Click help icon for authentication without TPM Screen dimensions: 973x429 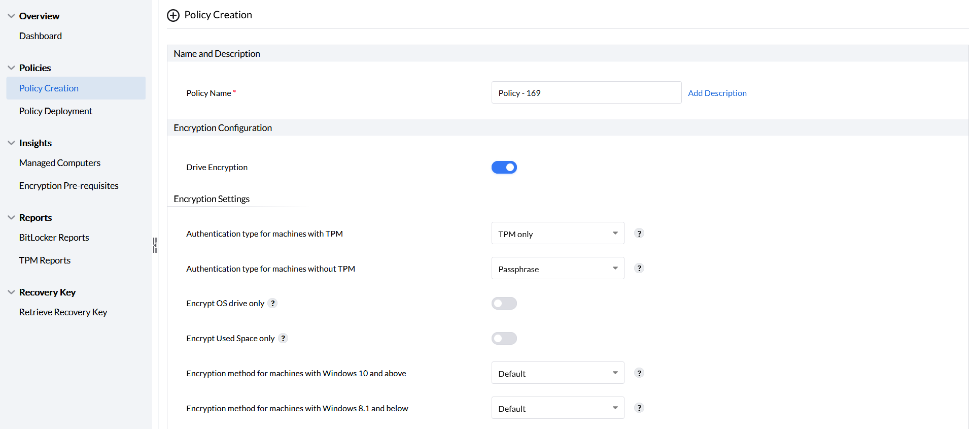pos(639,269)
